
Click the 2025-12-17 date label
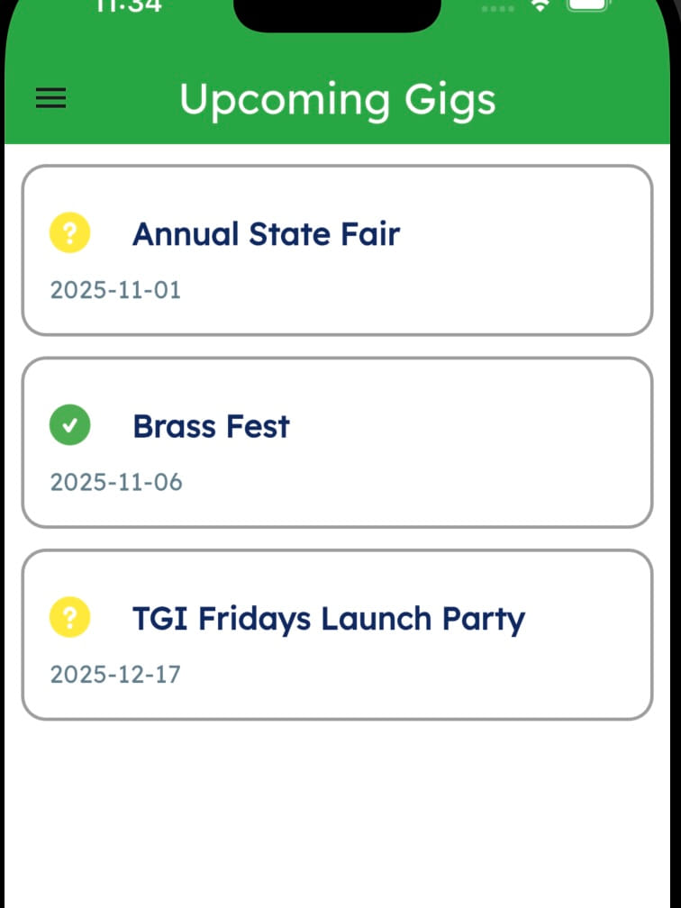(x=115, y=674)
